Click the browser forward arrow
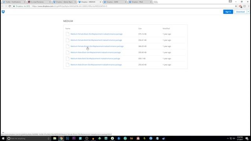 [x=6, y=6]
